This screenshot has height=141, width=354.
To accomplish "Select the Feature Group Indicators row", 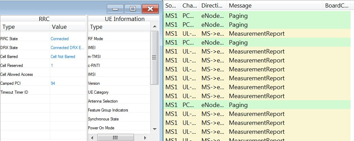I will pos(119,110).
